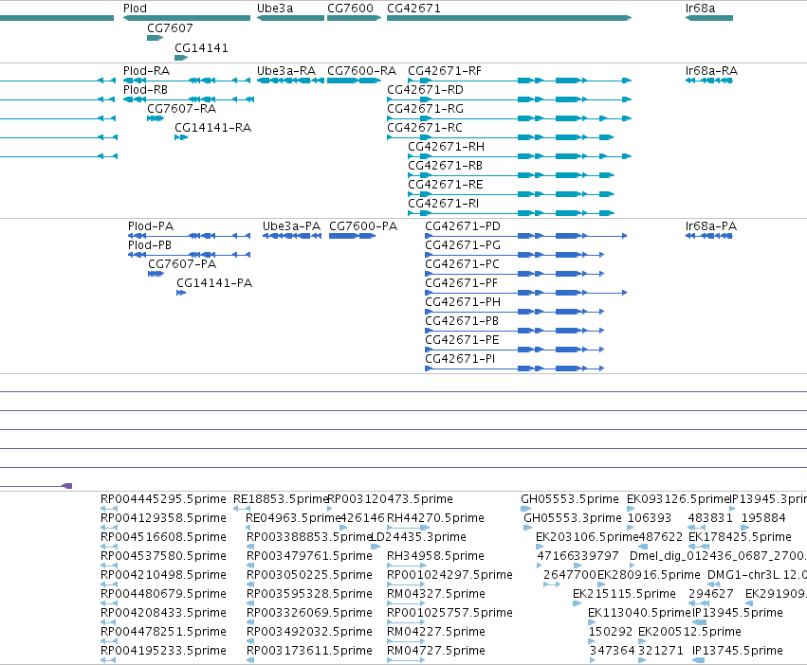Click the Plod-PB protein label
The width and height of the screenshot is (807, 665).
(x=150, y=245)
